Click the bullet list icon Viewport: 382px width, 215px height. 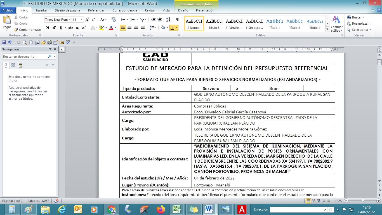pyautogui.click(x=122, y=20)
